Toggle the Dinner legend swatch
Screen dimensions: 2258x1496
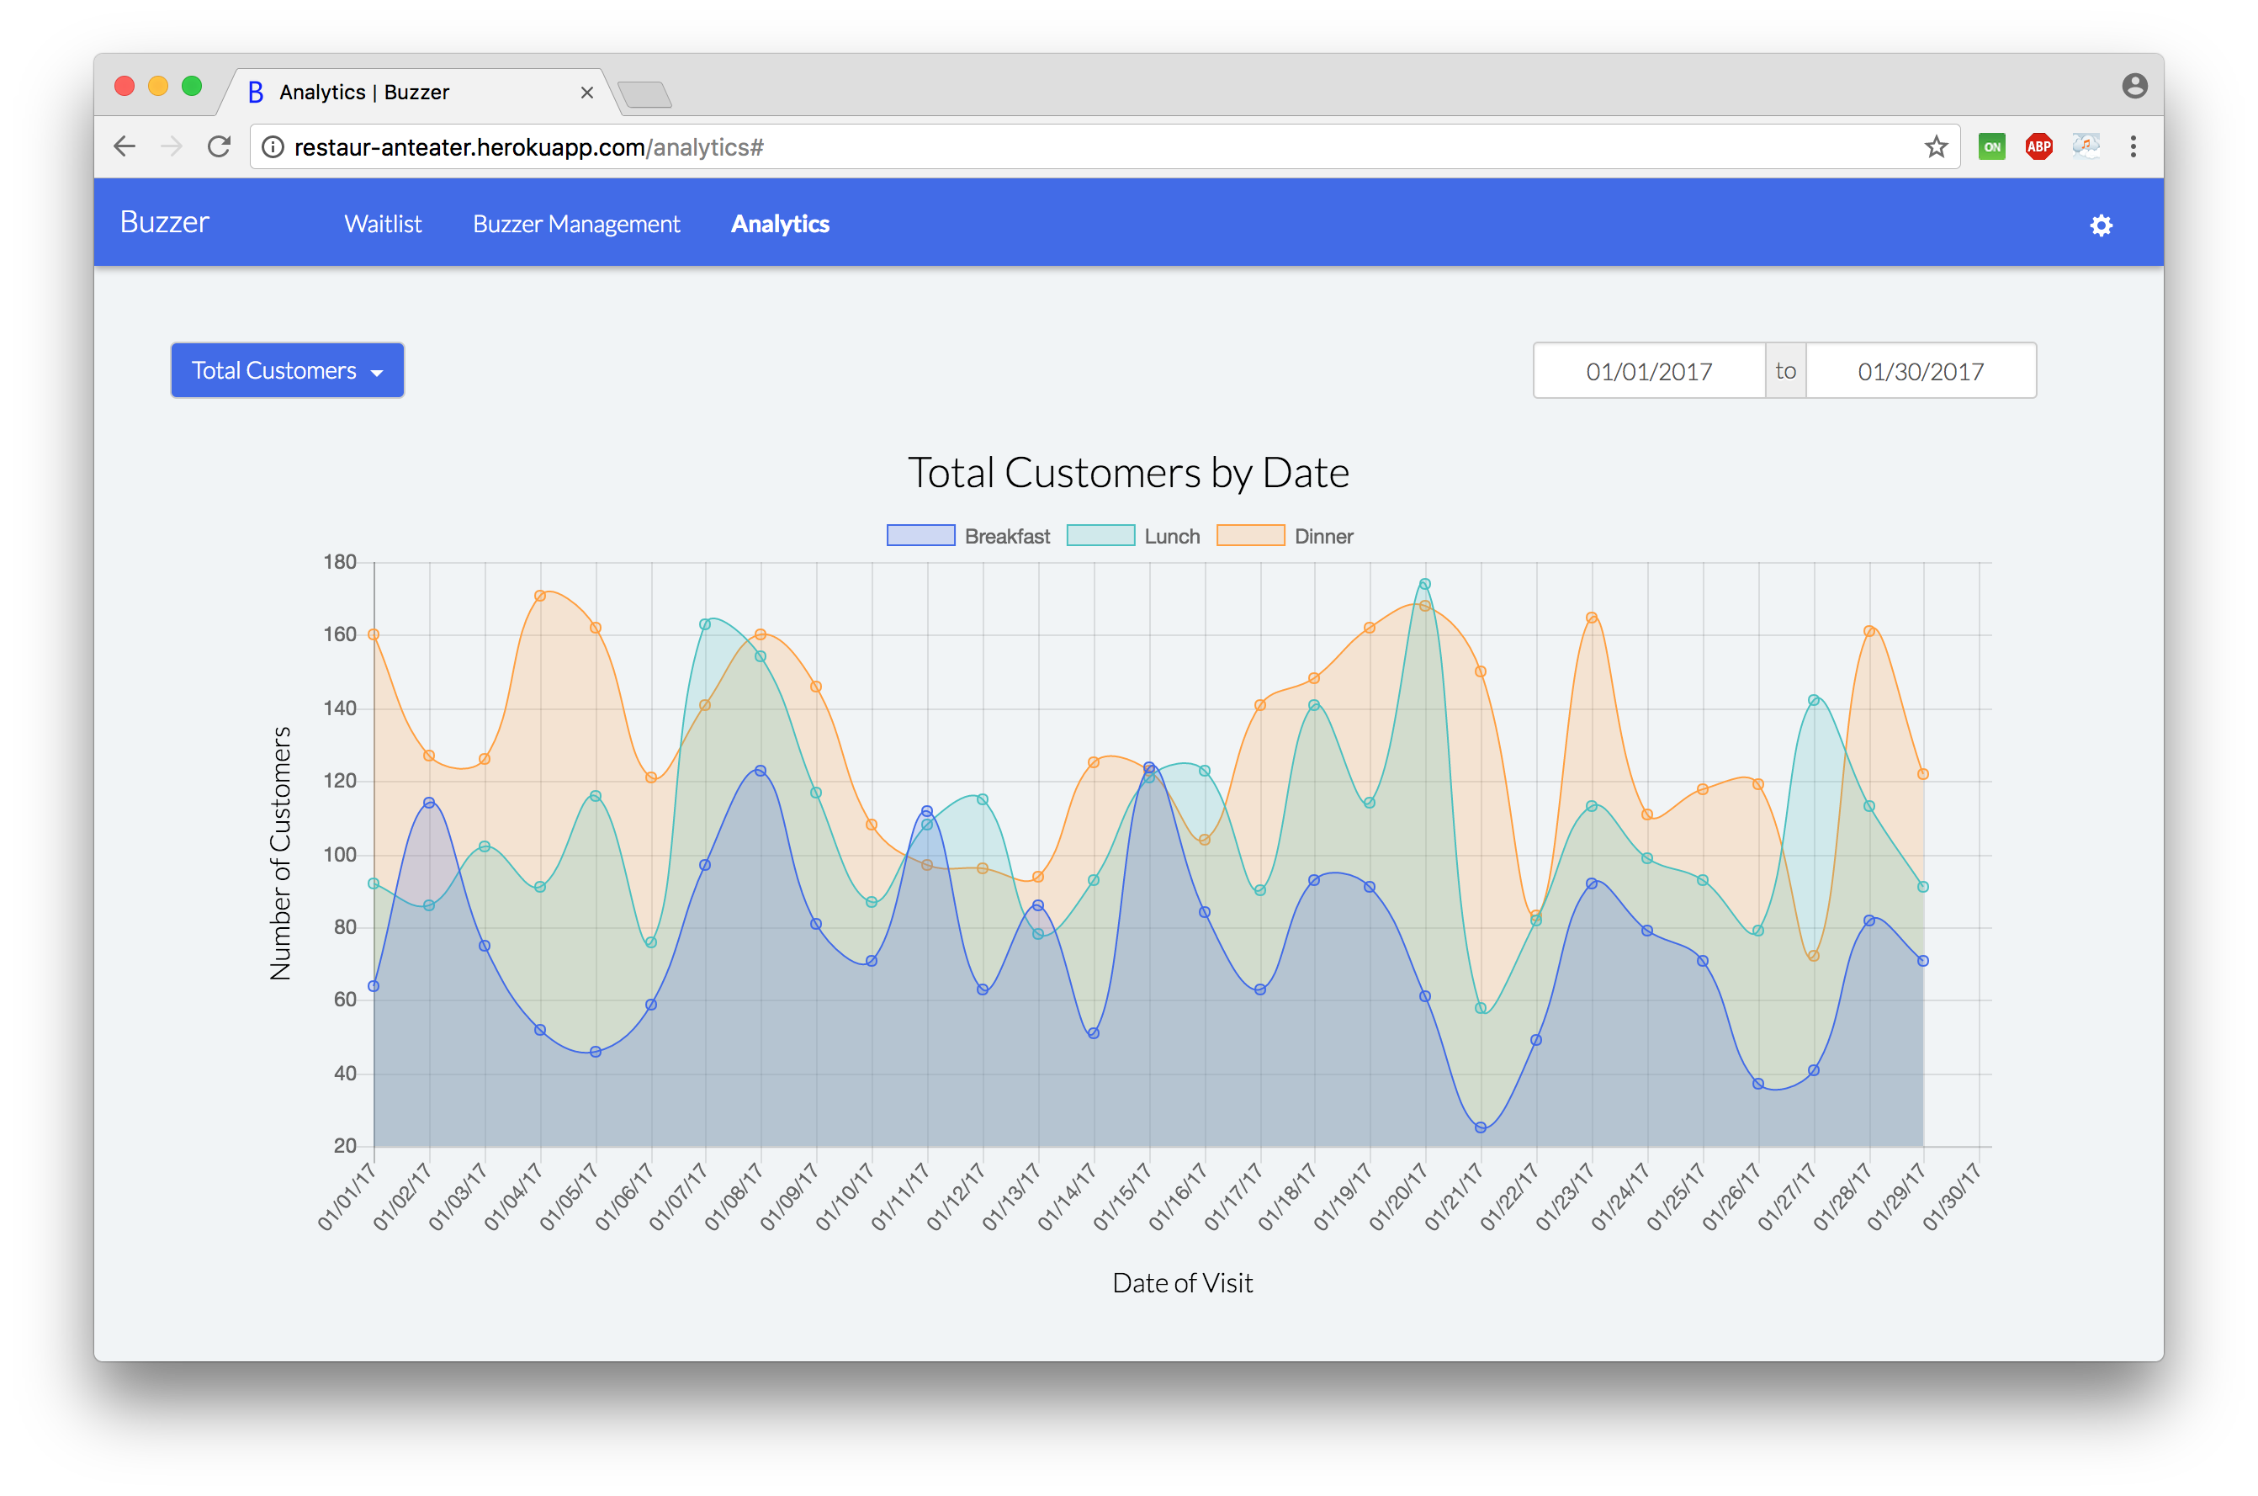pyautogui.click(x=1251, y=535)
